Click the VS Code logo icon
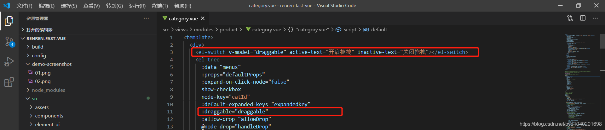Viewport: 605px width, 130px height. (7, 6)
